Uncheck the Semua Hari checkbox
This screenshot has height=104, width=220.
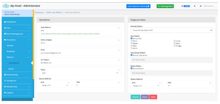131,38
